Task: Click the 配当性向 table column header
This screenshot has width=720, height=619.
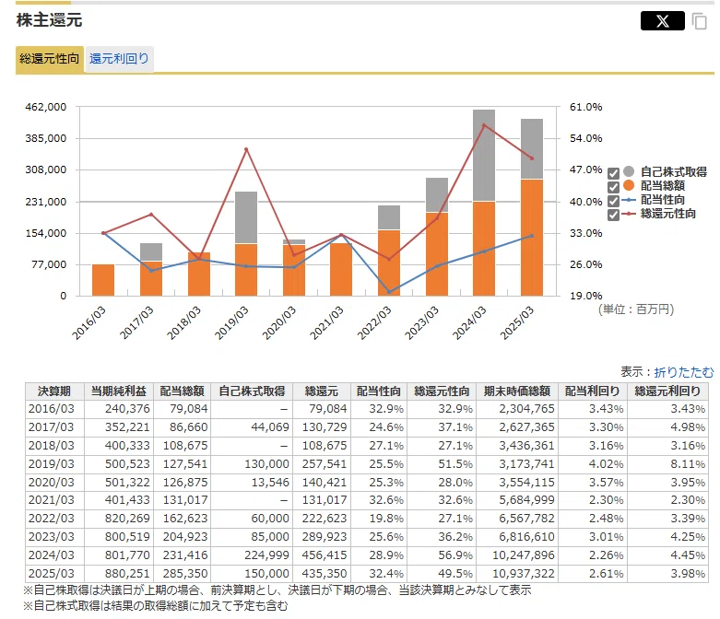Action: pyautogui.click(x=379, y=391)
